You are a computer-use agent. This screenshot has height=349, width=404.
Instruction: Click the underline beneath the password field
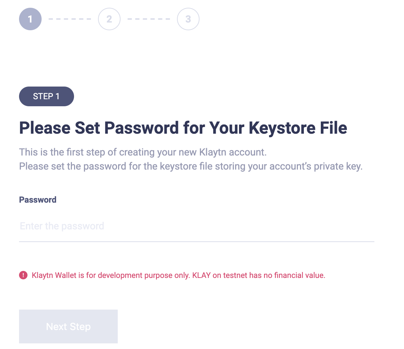[x=196, y=242]
